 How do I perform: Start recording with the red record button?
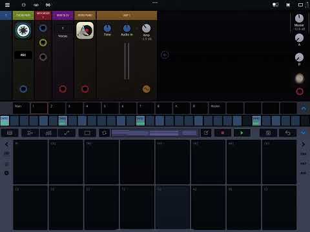click(223, 133)
